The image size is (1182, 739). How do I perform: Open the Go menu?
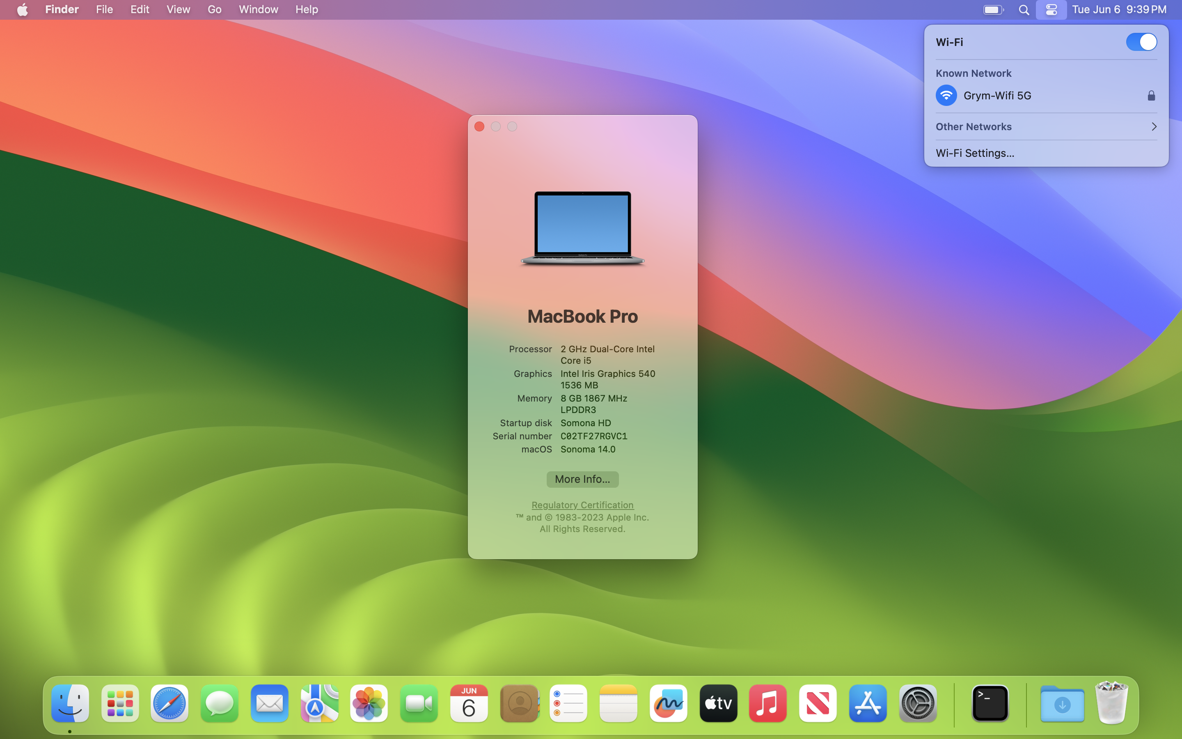(x=214, y=10)
